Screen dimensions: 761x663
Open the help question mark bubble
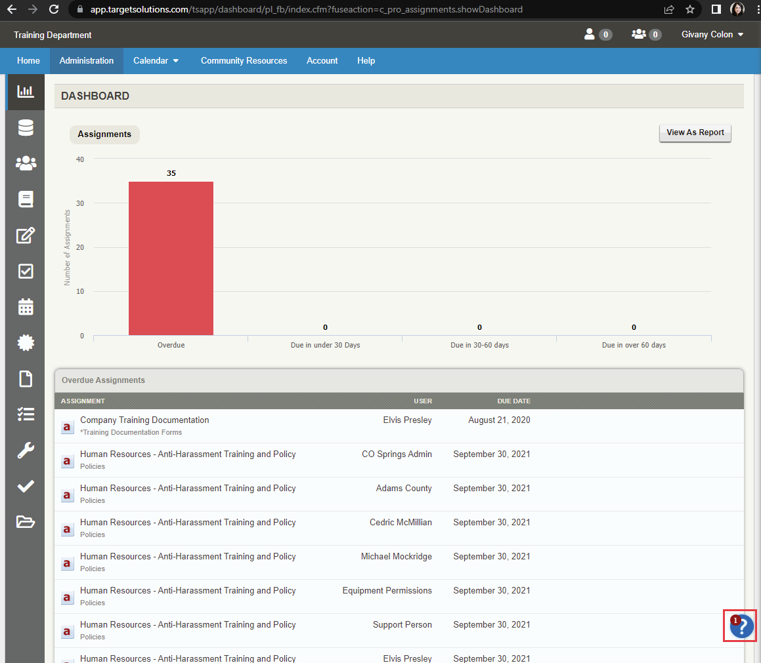coord(740,626)
